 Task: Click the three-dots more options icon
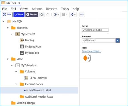tap(82, 15)
